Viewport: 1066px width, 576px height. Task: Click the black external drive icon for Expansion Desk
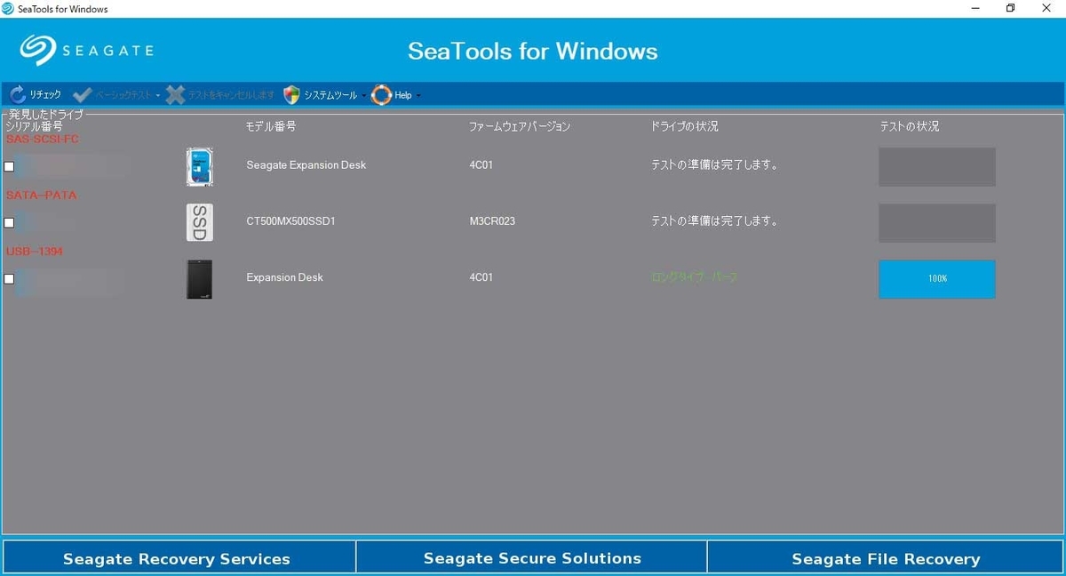200,279
